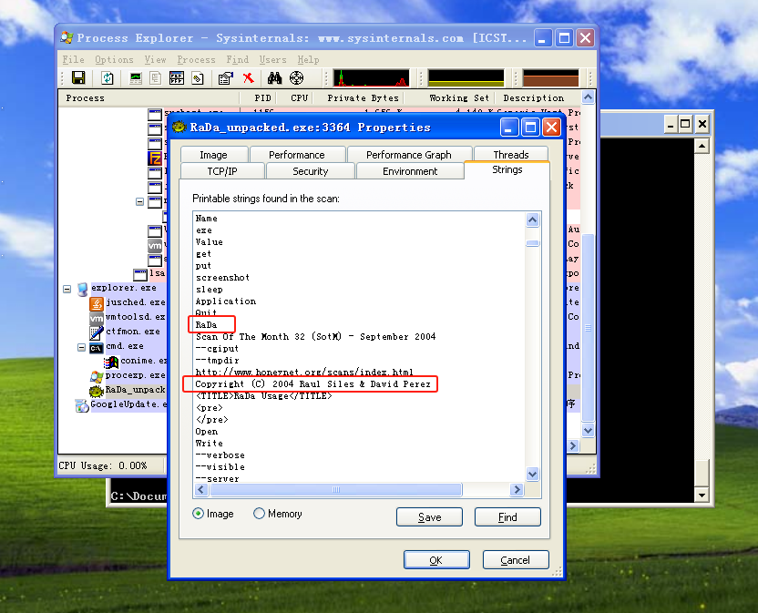Open the Properties toolbar icon
Image resolution: width=758 pixels, height=613 pixels.
[x=226, y=77]
